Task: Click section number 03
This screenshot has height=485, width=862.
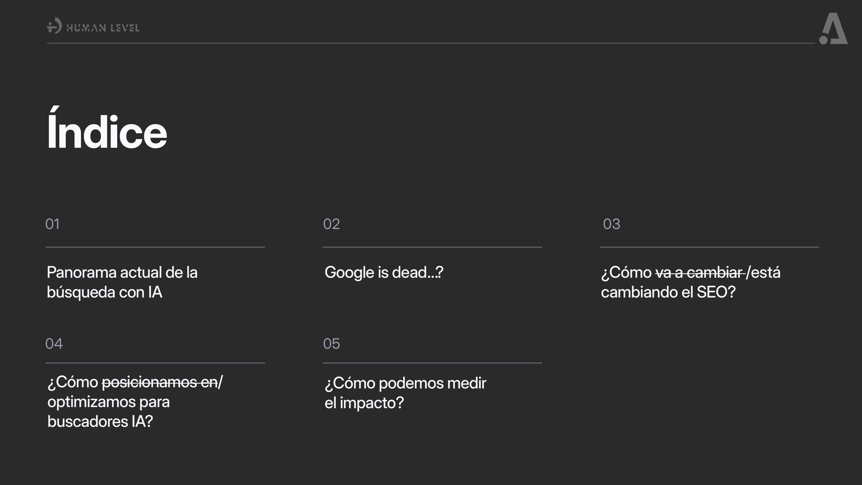Action: pyautogui.click(x=611, y=224)
